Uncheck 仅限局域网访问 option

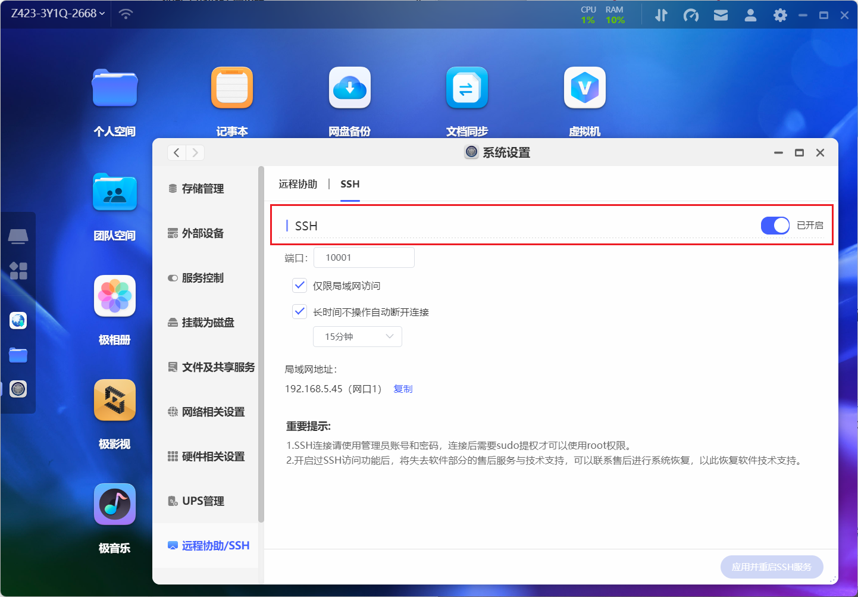click(x=299, y=285)
